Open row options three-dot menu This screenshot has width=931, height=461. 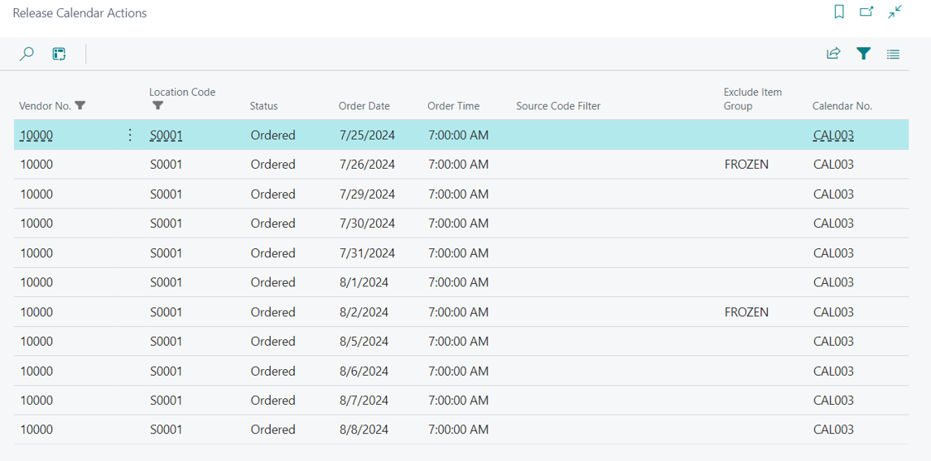coord(129,135)
